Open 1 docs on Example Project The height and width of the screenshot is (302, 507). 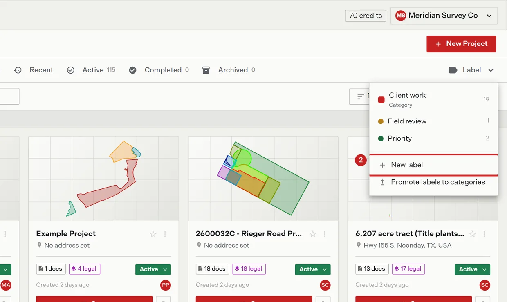[x=51, y=269]
